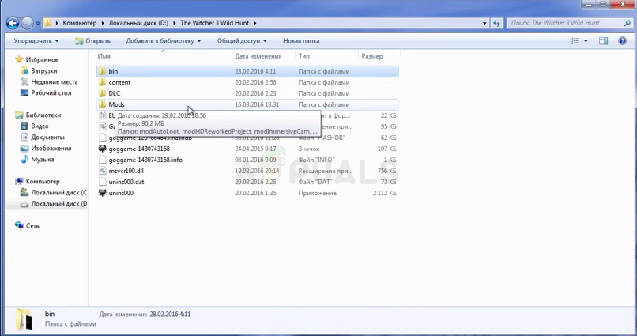Click the Mods folder name
The width and height of the screenshot is (637, 336).
click(117, 104)
